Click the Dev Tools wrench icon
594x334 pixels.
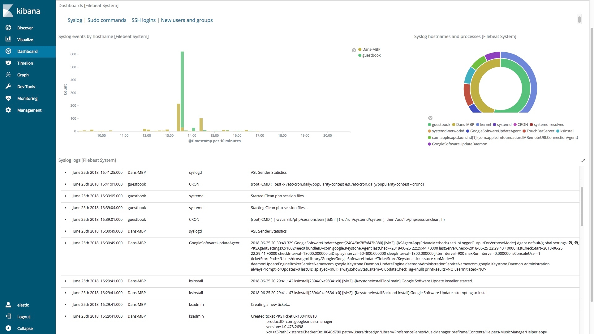point(8,86)
